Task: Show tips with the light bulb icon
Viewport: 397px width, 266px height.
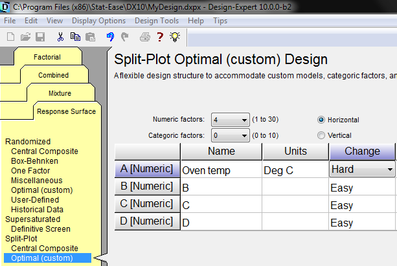Action: pos(175,37)
